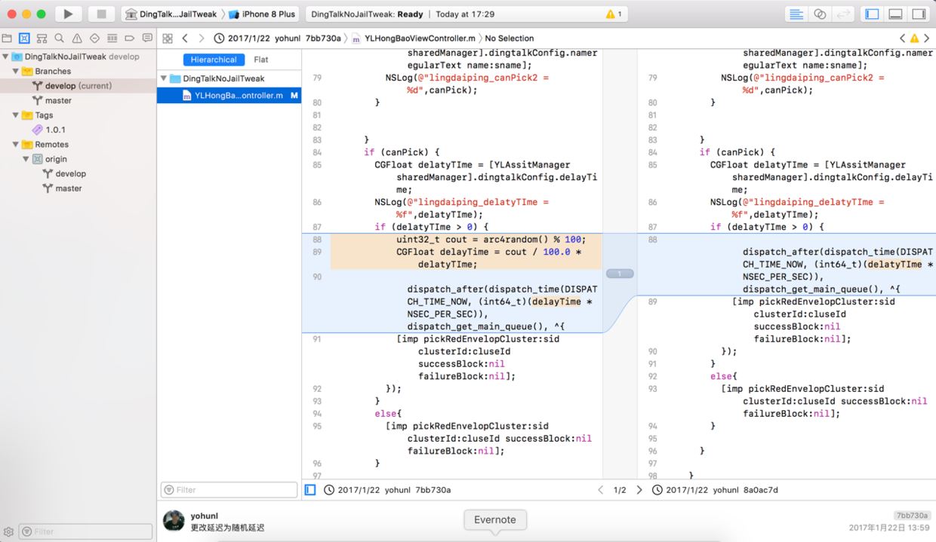Viewport: 936px width, 542px height.
Task: Open the Test navigator diamond icon
Action: (x=94, y=38)
